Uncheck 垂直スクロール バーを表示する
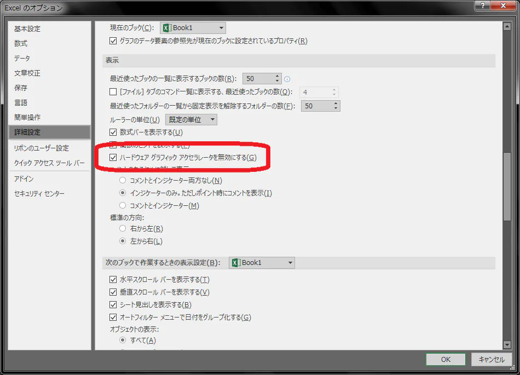Viewport: 520px width, 375px height. point(113,292)
